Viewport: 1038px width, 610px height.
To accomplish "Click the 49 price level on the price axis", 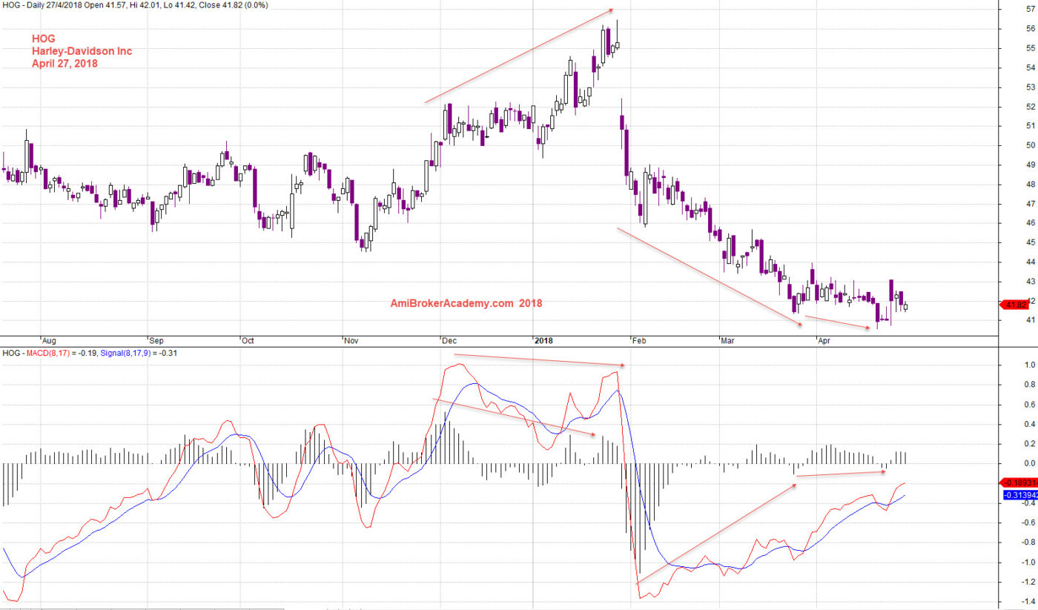I will (1030, 165).
